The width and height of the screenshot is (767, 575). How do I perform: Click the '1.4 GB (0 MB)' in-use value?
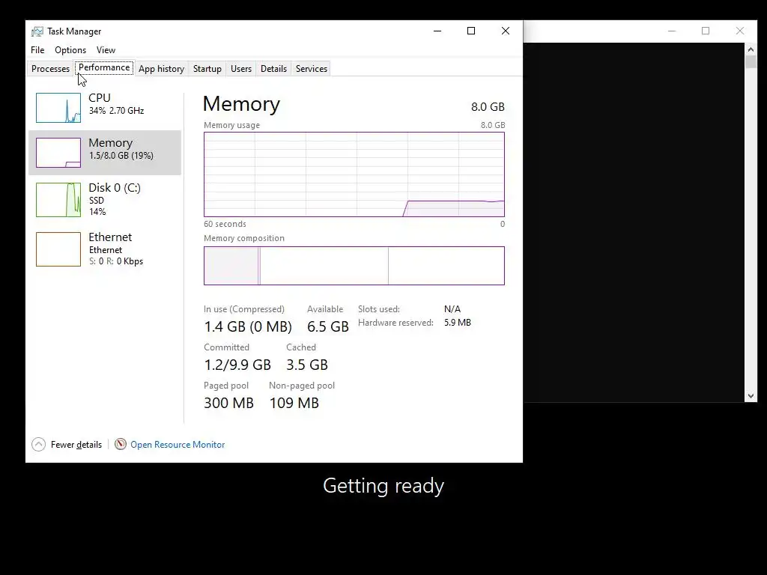click(248, 326)
